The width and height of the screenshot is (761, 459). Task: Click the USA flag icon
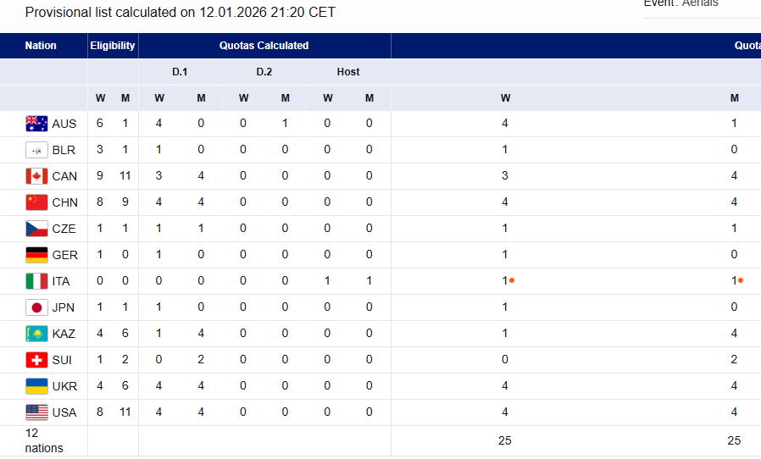point(36,412)
